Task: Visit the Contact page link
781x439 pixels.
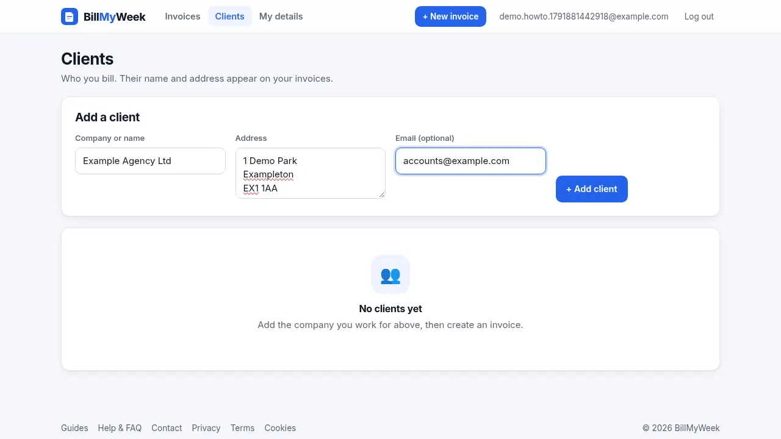Action: (x=167, y=428)
